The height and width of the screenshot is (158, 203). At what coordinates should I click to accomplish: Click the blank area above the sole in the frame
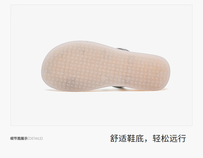point(101,23)
